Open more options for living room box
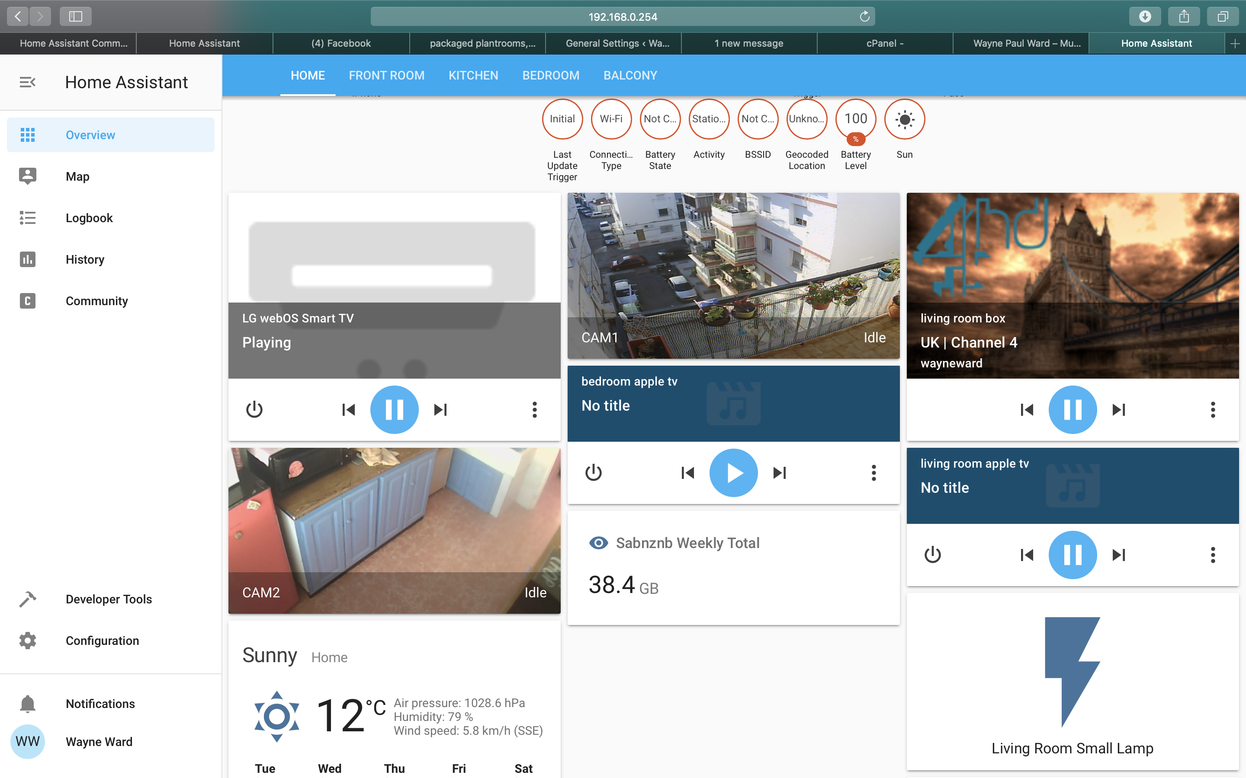This screenshot has width=1246, height=778. point(1213,410)
